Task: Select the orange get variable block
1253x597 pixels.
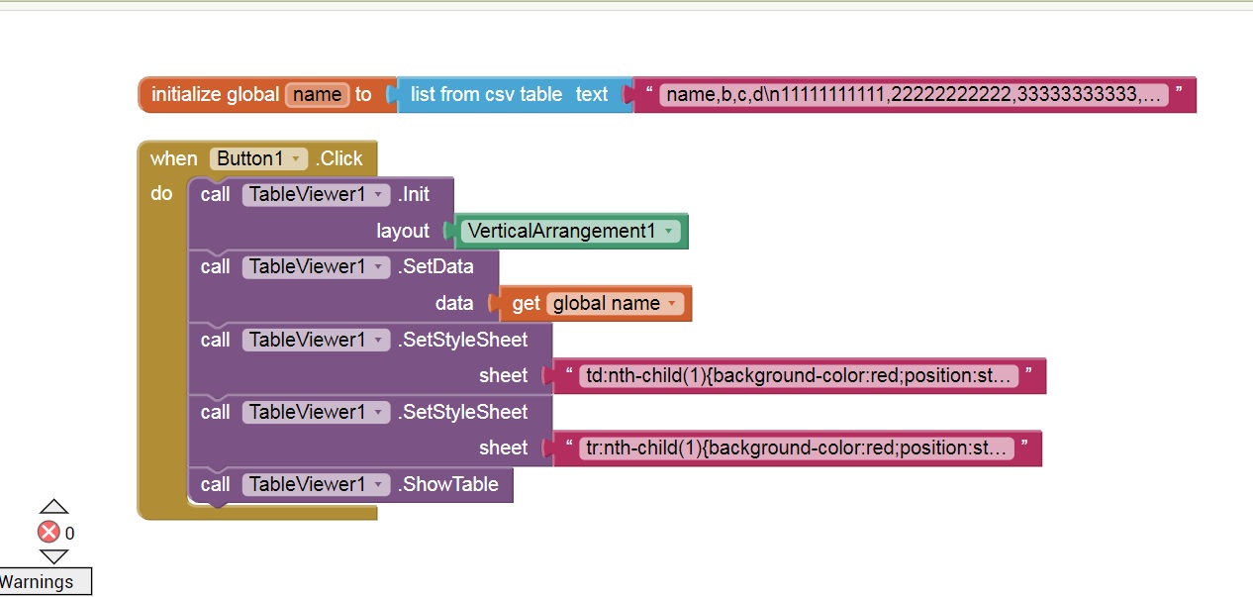Action: click(526, 304)
